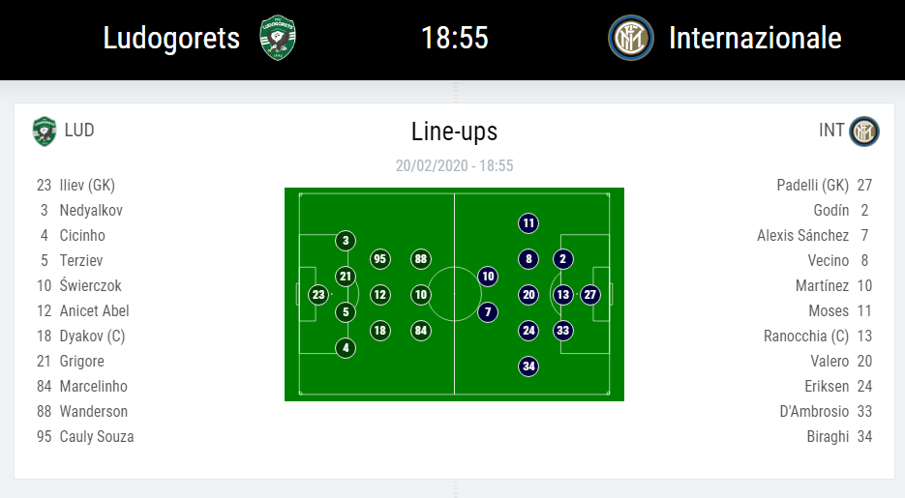
Task: Click player marker 11 on the pitch
Action: tap(528, 223)
